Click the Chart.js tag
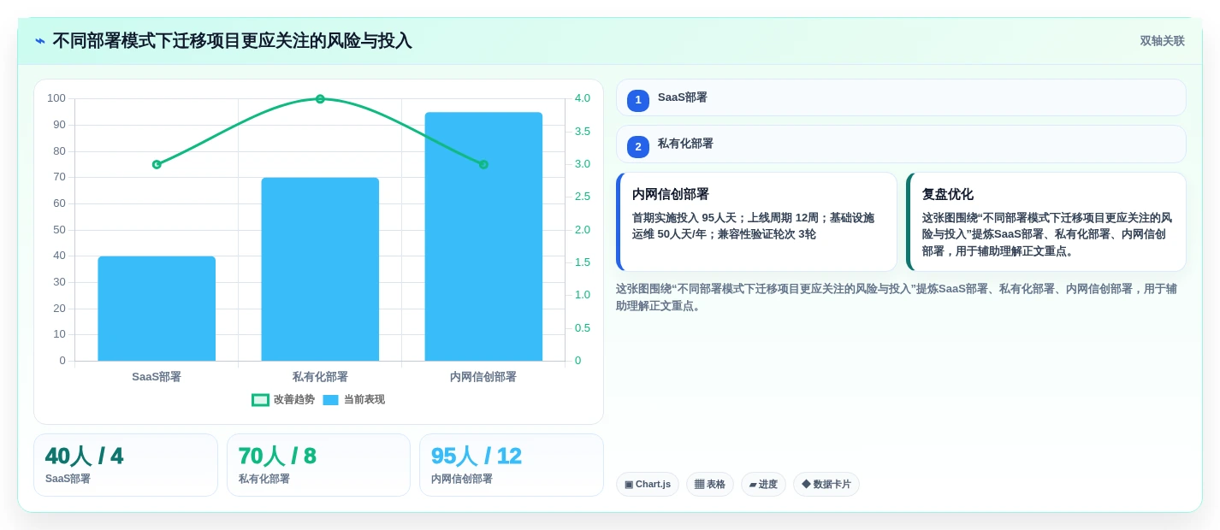The height and width of the screenshot is (530, 1220). (x=648, y=485)
